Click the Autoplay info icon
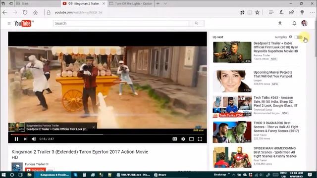This screenshot has height=178, width=317. [x=291, y=37]
